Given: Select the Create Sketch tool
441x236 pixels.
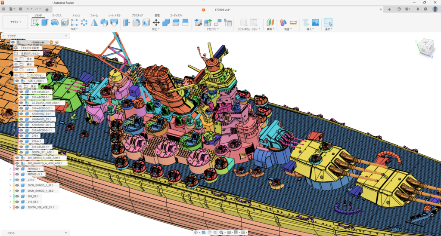Looking at the screenshot, I should (x=35, y=22).
